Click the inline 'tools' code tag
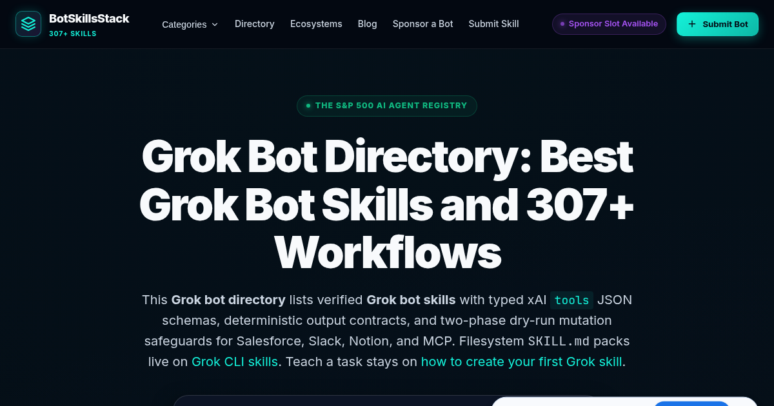The width and height of the screenshot is (774, 406). [x=571, y=300]
